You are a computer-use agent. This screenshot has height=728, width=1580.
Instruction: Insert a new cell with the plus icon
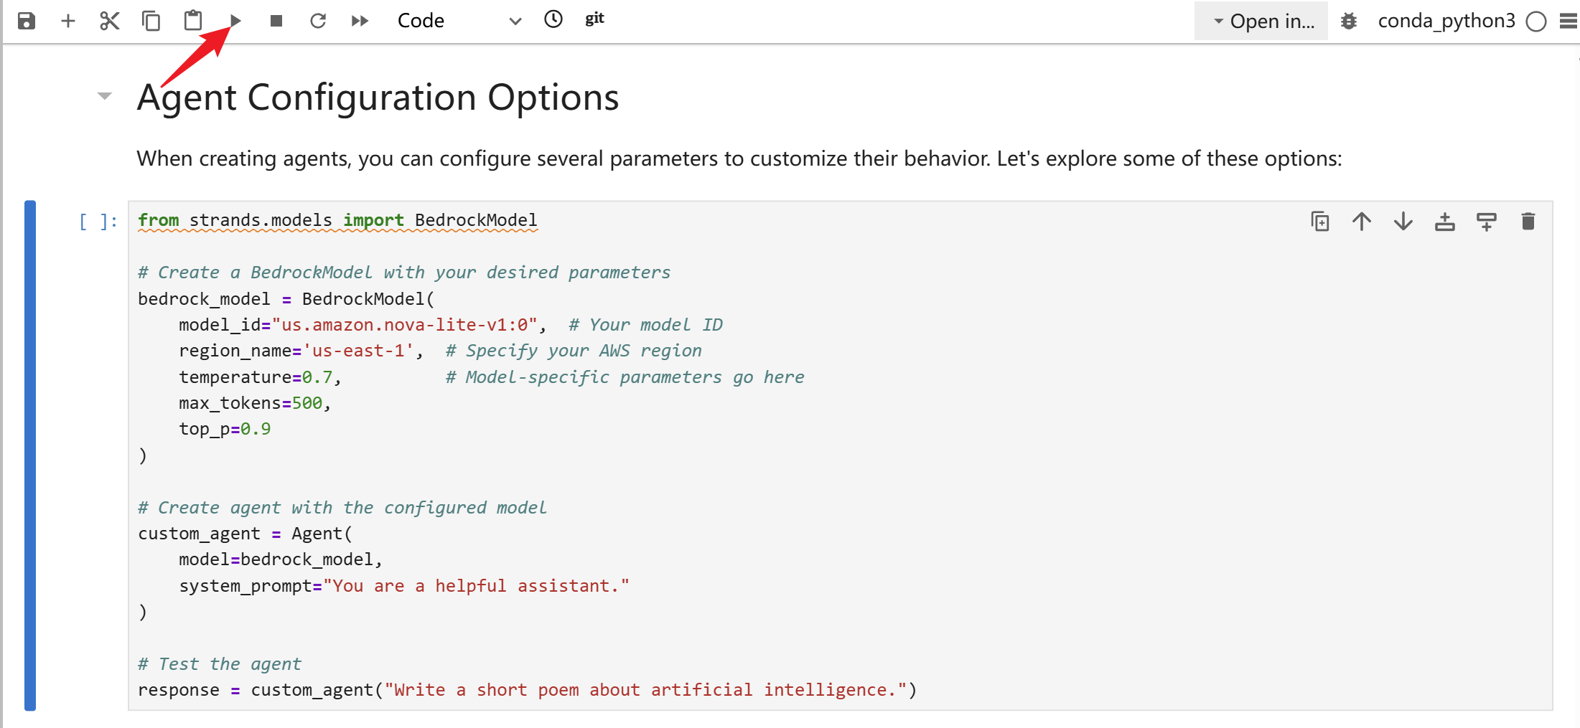[68, 21]
